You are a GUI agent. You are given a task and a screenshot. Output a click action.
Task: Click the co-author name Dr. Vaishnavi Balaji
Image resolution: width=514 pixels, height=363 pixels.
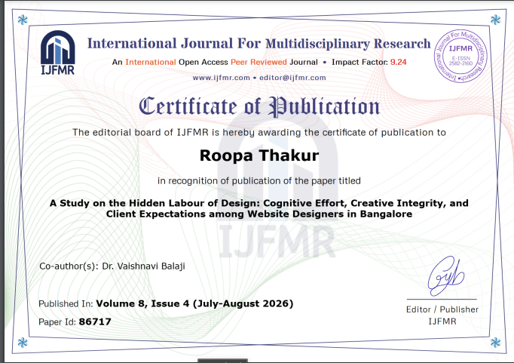pyautogui.click(x=144, y=266)
